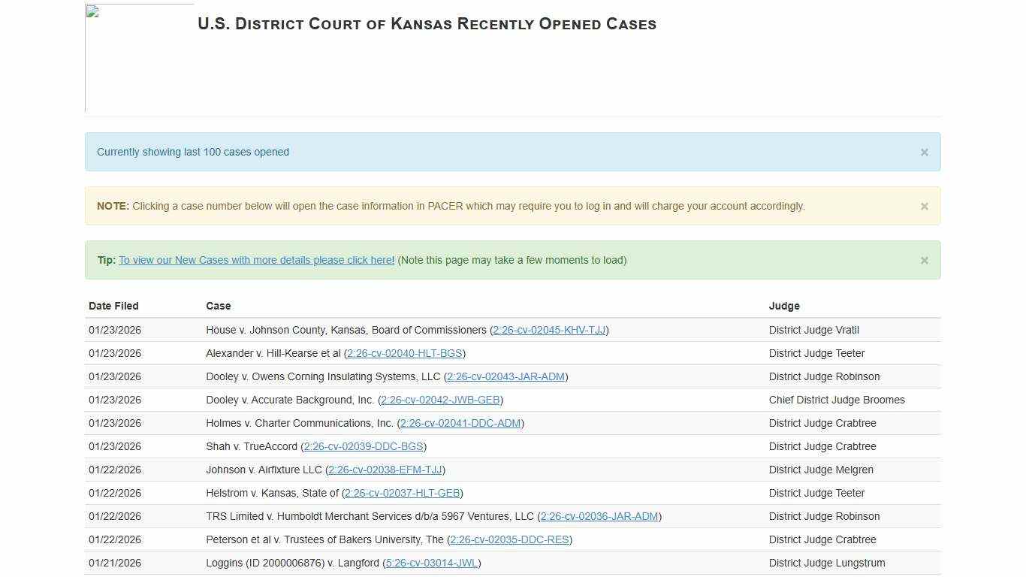Open case 5:26-cv-03014-JWL
This screenshot has width=1026, height=577.
tap(432, 563)
